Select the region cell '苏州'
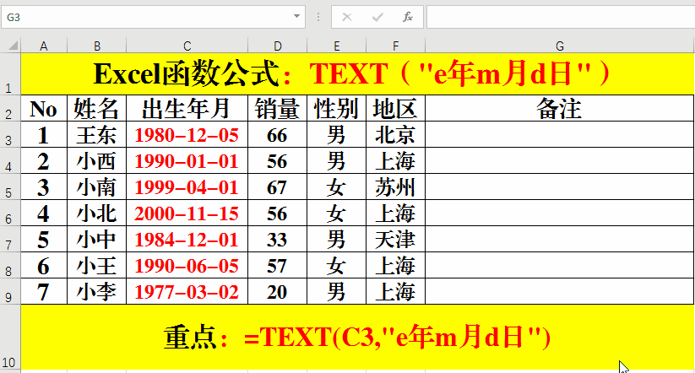 coord(395,186)
